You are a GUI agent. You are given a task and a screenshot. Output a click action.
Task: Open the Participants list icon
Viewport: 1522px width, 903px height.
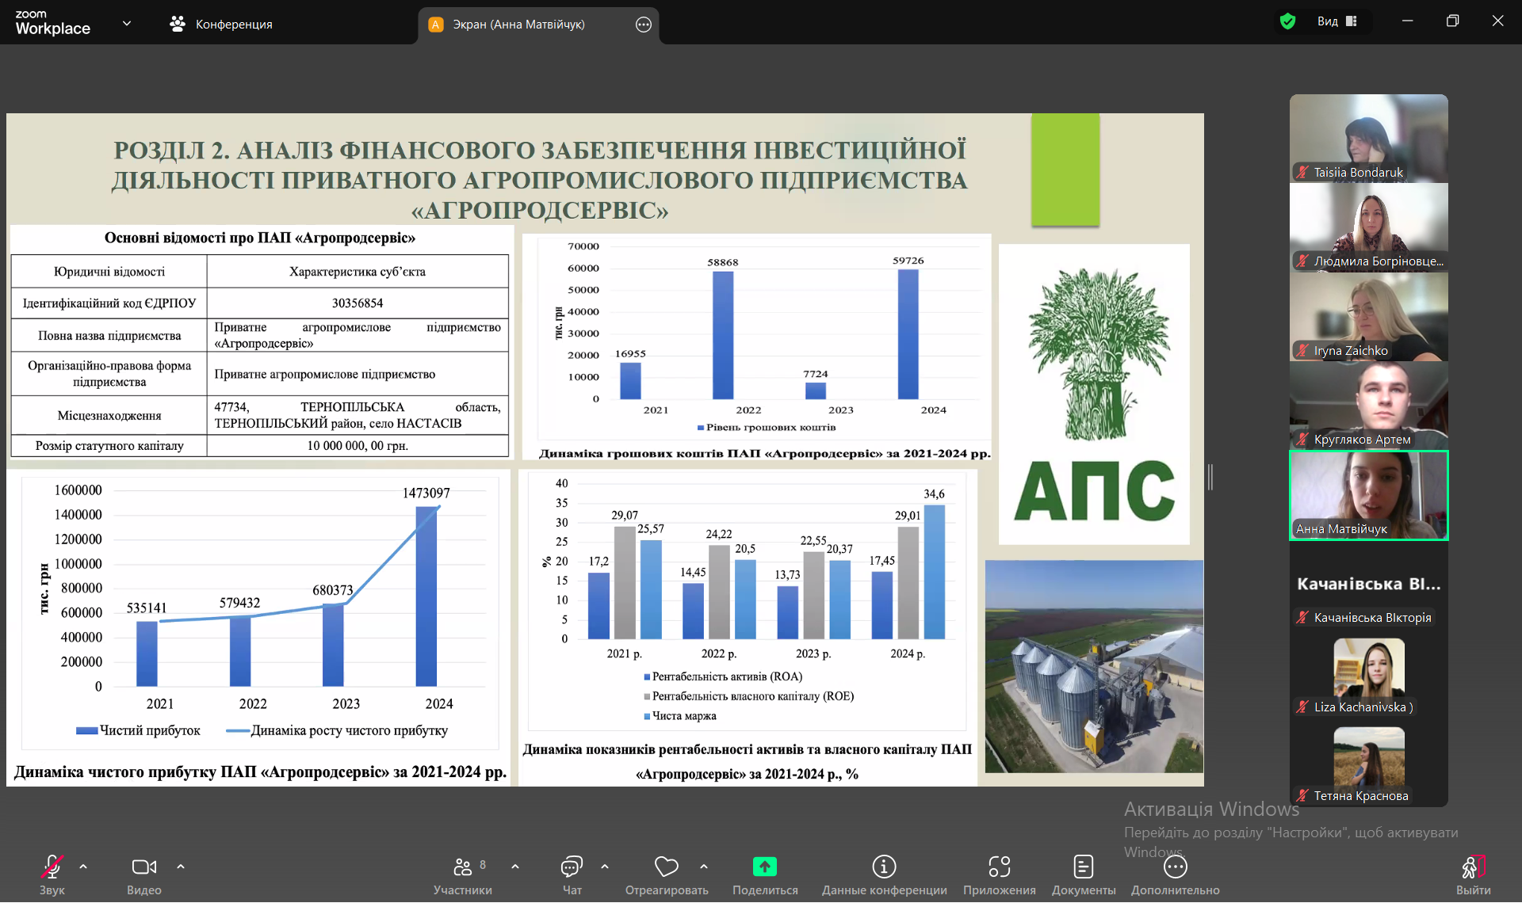click(462, 867)
